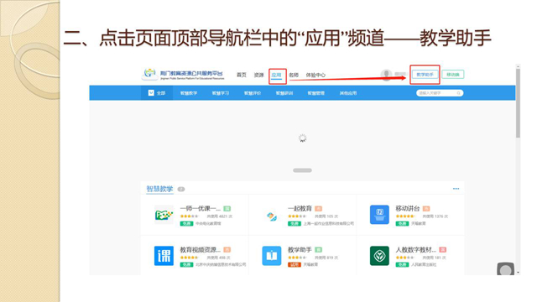
Task: Click the 移动讲台 app title
Action: point(408,209)
